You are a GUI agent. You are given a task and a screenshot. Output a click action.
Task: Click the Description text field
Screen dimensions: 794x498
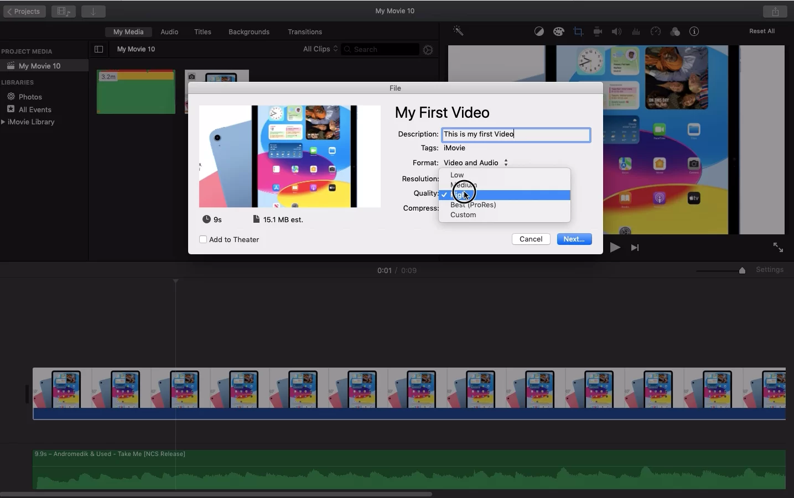click(x=516, y=134)
